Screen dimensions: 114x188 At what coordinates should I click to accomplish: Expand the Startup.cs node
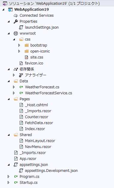(8, 183)
